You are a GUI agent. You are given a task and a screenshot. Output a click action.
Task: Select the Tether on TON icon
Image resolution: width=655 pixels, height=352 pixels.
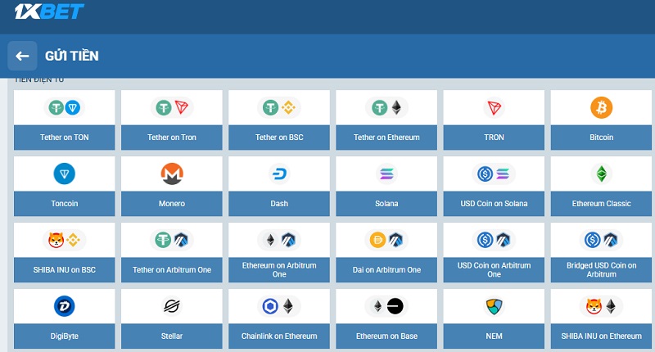65,108
